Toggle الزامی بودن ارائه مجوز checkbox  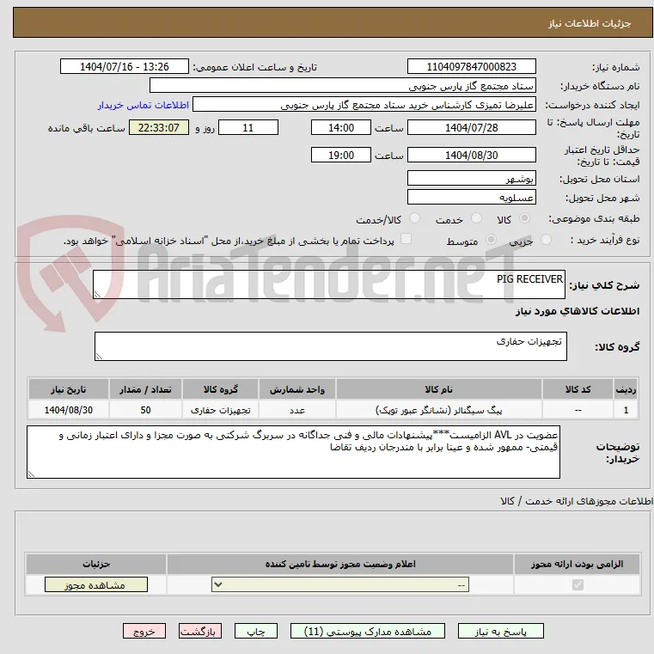click(x=578, y=584)
